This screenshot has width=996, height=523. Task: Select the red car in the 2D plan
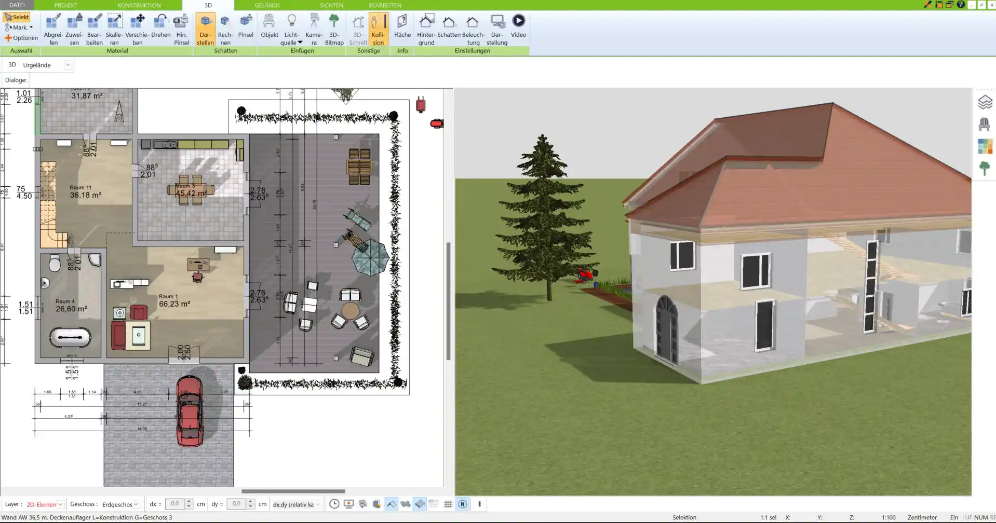click(190, 411)
